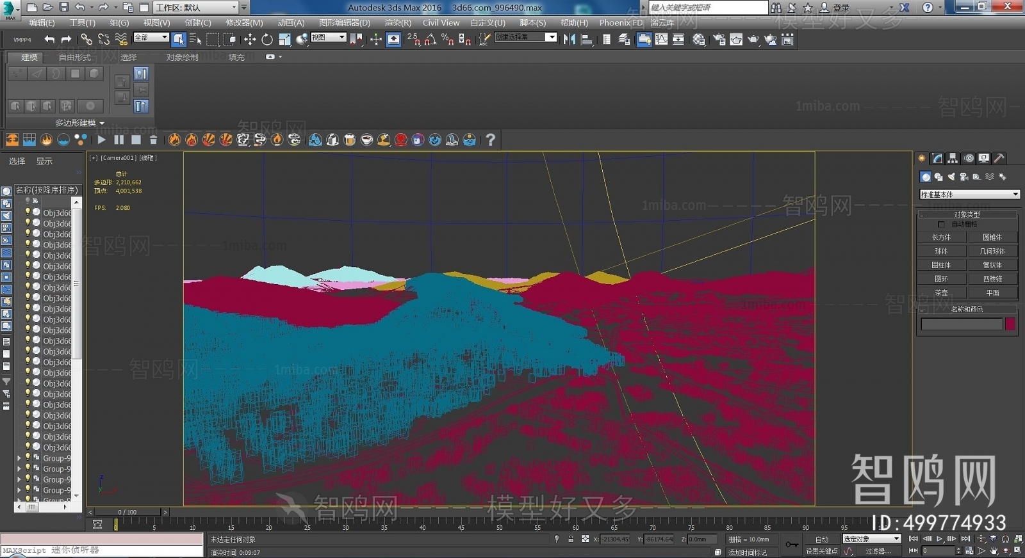
Task: Click the Phoenix FD help question mark icon
Action: pyautogui.click(x=490, y=139)
